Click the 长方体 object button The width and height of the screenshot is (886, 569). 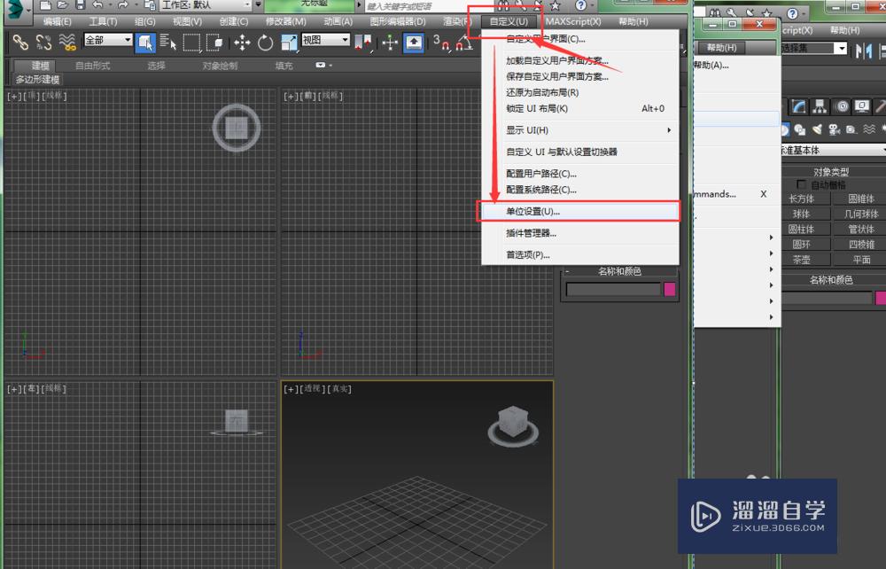tap(801, 199)
